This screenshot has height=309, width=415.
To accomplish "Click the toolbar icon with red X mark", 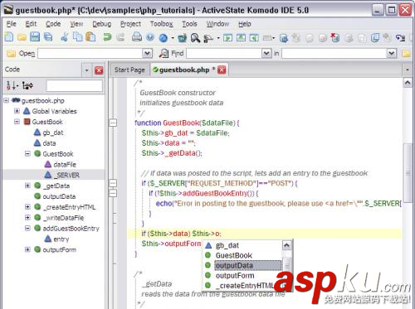I will coord(335,37).
